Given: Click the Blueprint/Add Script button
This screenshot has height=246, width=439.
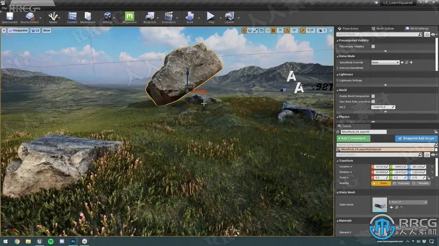Looking at the screenshot, I should coord(416,138).
